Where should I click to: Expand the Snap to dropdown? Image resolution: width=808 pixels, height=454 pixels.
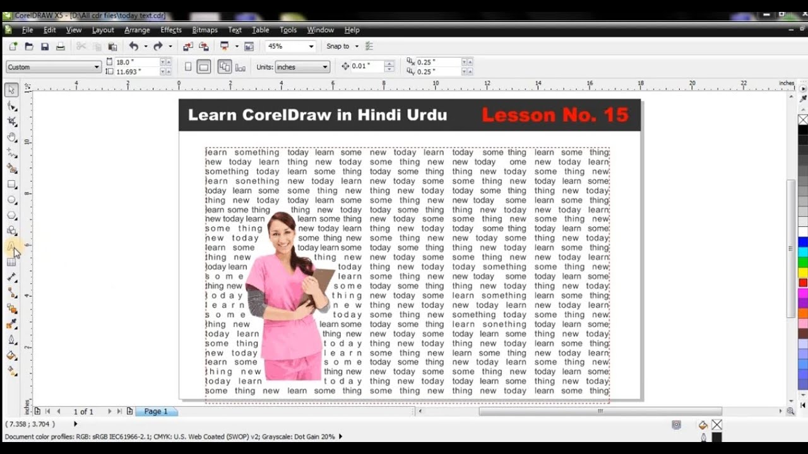click(357, 46)
